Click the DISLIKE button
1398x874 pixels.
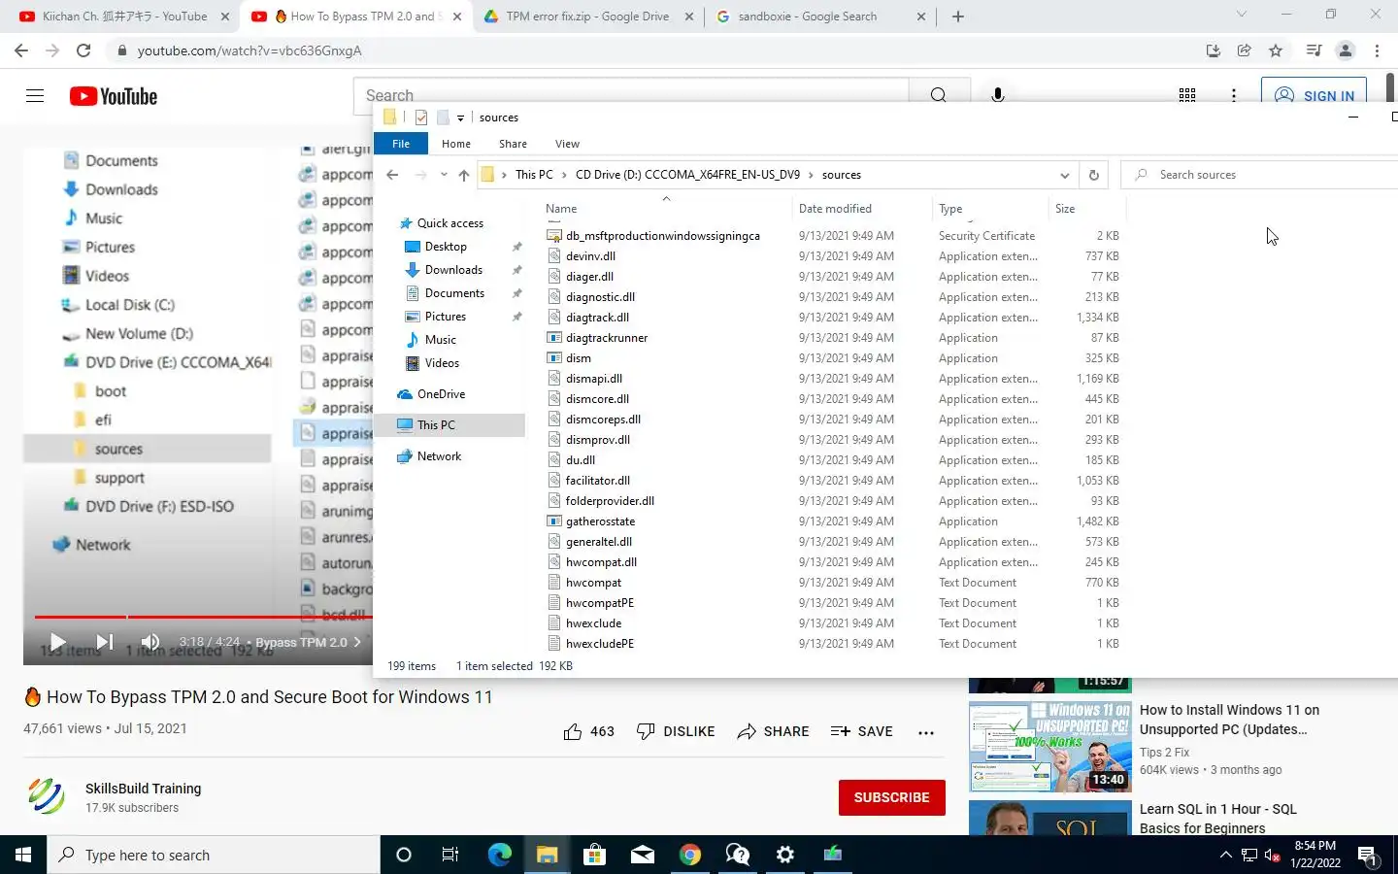click(676, 731)
